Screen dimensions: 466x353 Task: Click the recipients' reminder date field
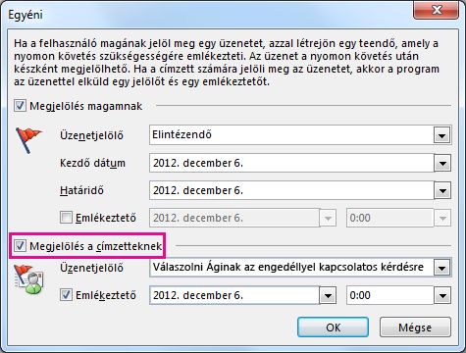tap(234, 295)
